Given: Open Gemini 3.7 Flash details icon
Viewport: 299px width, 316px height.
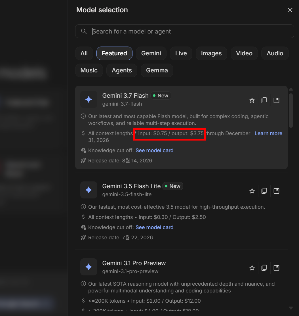Looking at the screenshot, I should pos(277,100).
